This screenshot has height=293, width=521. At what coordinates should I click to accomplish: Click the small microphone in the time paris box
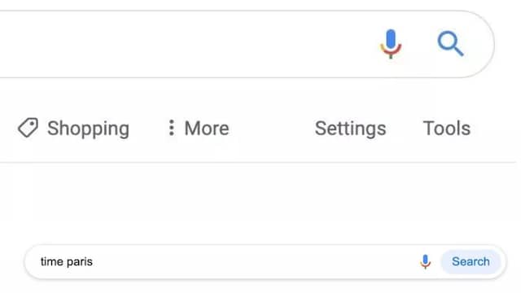[425, 262]
